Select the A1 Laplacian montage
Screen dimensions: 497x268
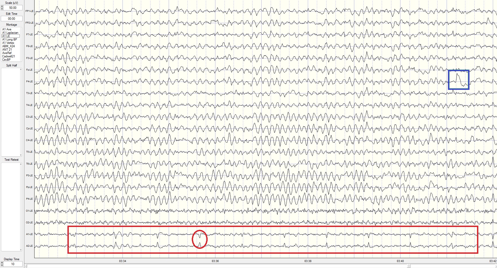tap(10, 33)
